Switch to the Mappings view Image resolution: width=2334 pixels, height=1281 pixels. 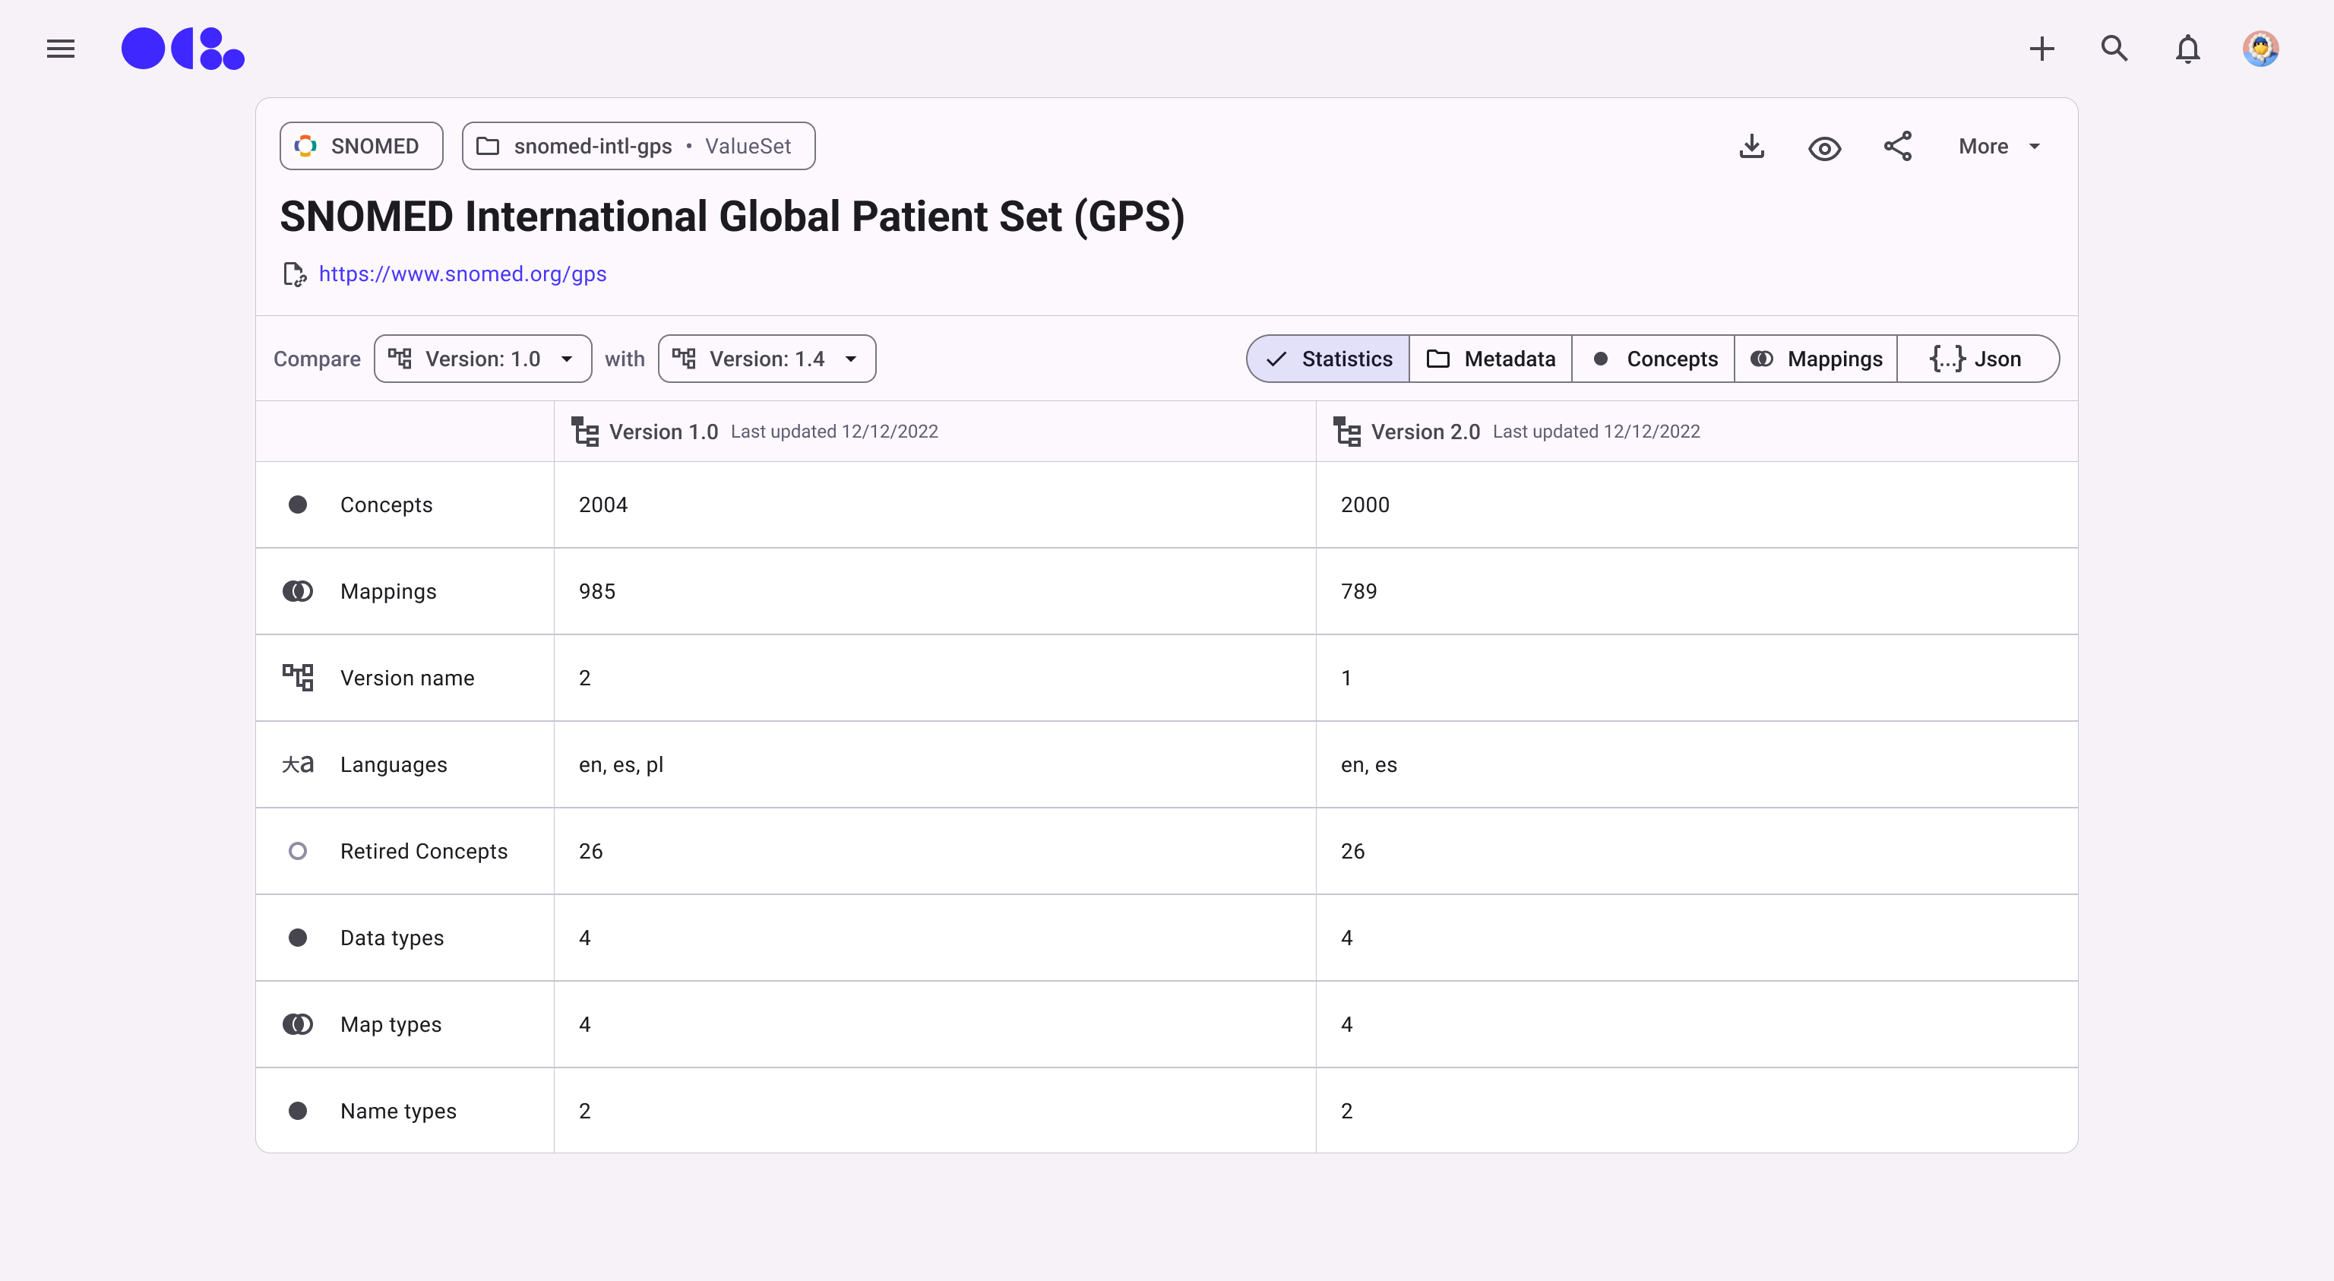pyautogui.click(x=1816, y=359)
